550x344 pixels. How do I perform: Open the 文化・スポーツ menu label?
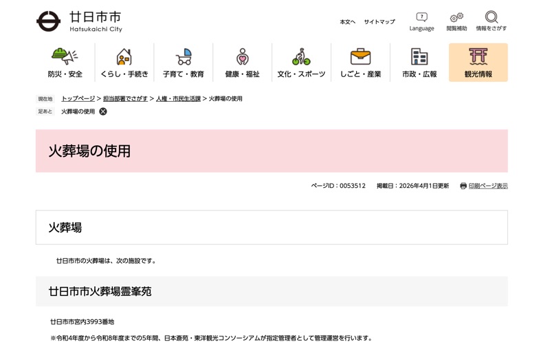click(x=301, y=74)
